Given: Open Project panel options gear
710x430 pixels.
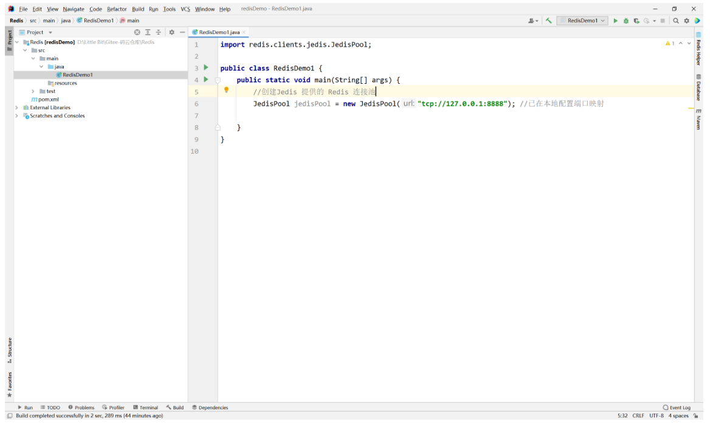Looking at the screenshot, I should (x=171, y=32).
